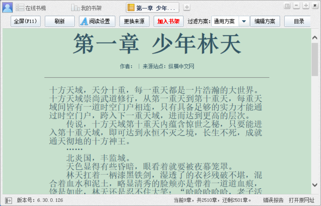Open 阅读设置 reading settings
The height and width of the screenshot is (206, 321).
(x=97, y=21)
